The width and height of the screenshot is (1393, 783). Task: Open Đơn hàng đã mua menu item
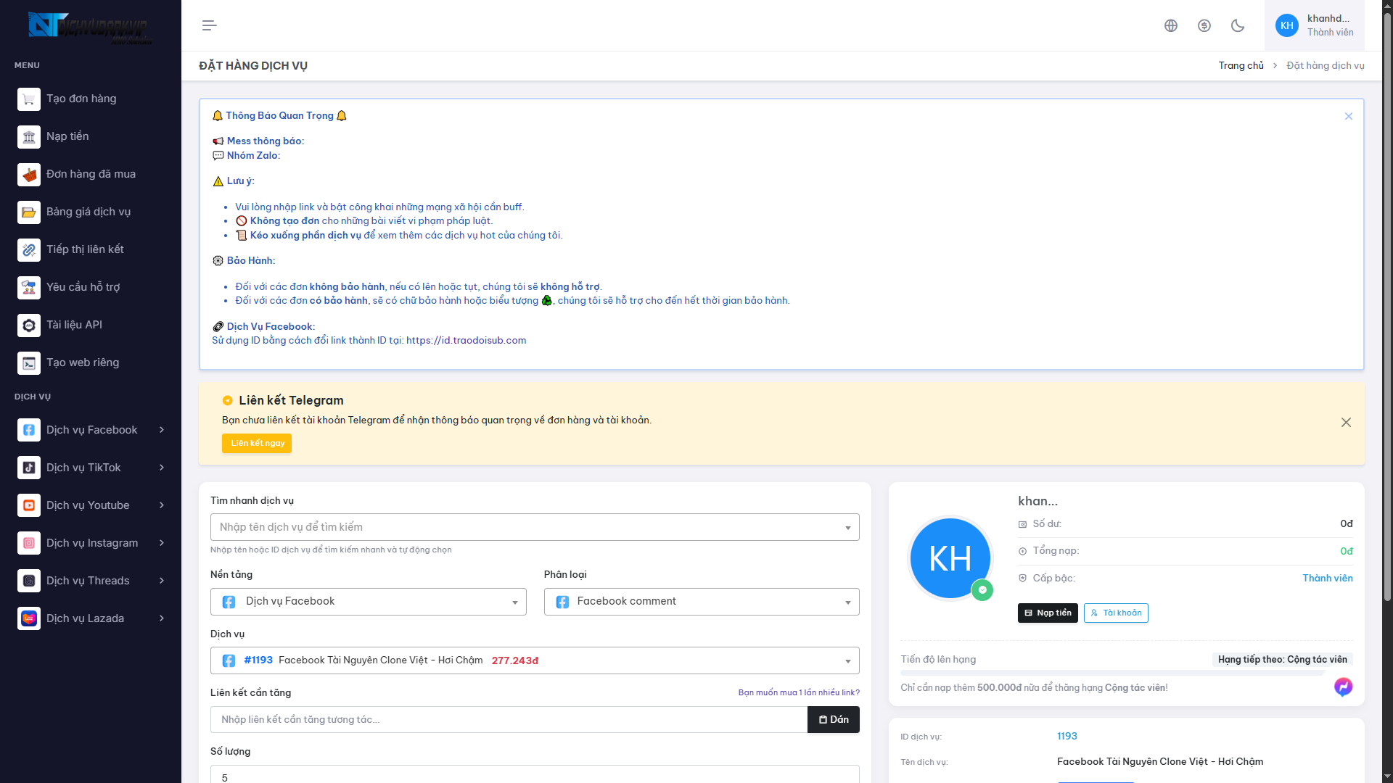[91, 174]
